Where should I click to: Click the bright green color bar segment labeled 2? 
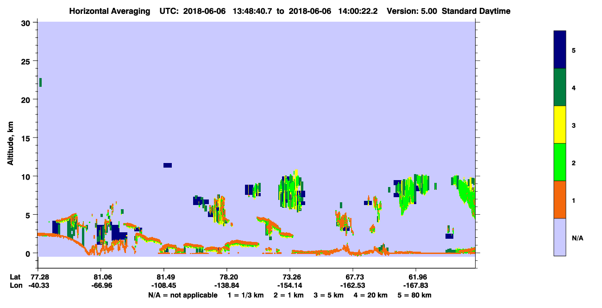pyautogui.click(x=559, y=162)
